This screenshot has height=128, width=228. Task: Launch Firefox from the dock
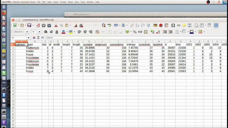pos(4,13)
